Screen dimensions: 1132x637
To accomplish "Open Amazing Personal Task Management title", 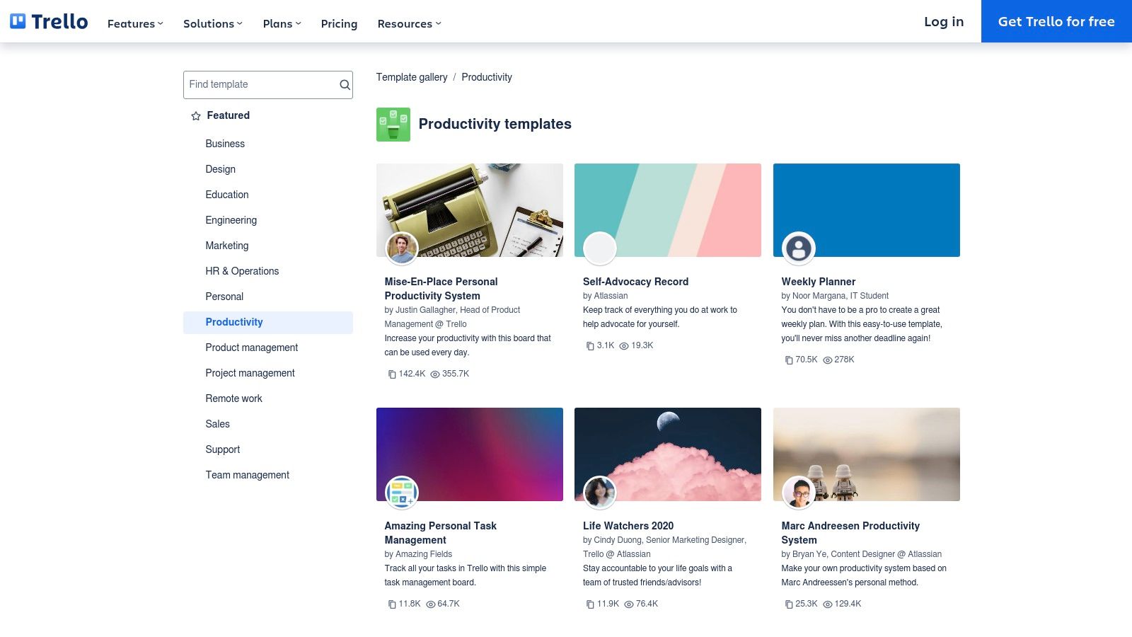I will coord(440,533).
